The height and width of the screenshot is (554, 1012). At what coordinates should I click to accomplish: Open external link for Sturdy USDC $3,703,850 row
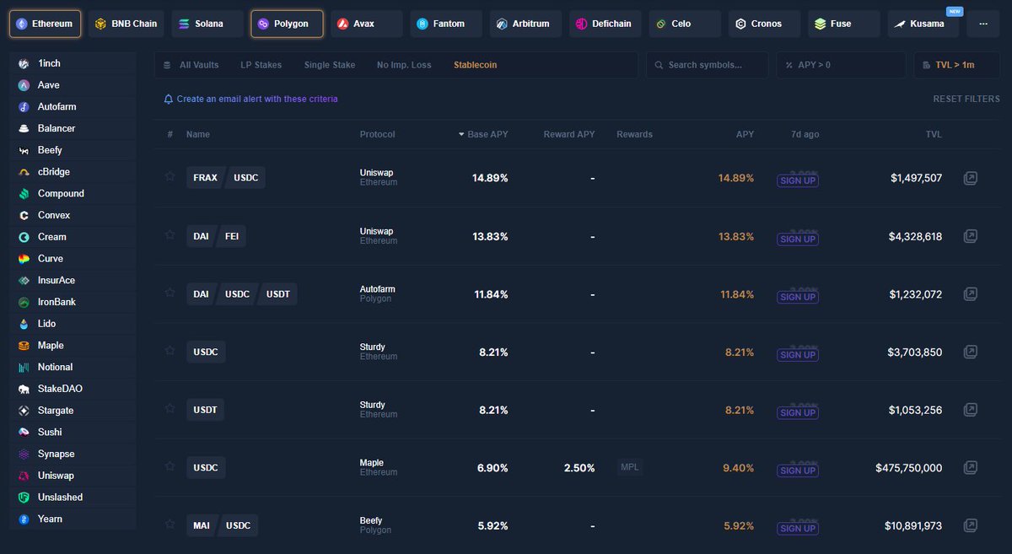pyautogui.click(x=971, y=352)
